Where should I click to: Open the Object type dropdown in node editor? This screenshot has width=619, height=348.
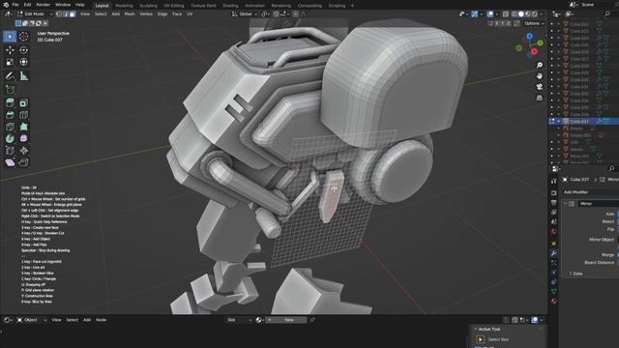tap(32, 320)
